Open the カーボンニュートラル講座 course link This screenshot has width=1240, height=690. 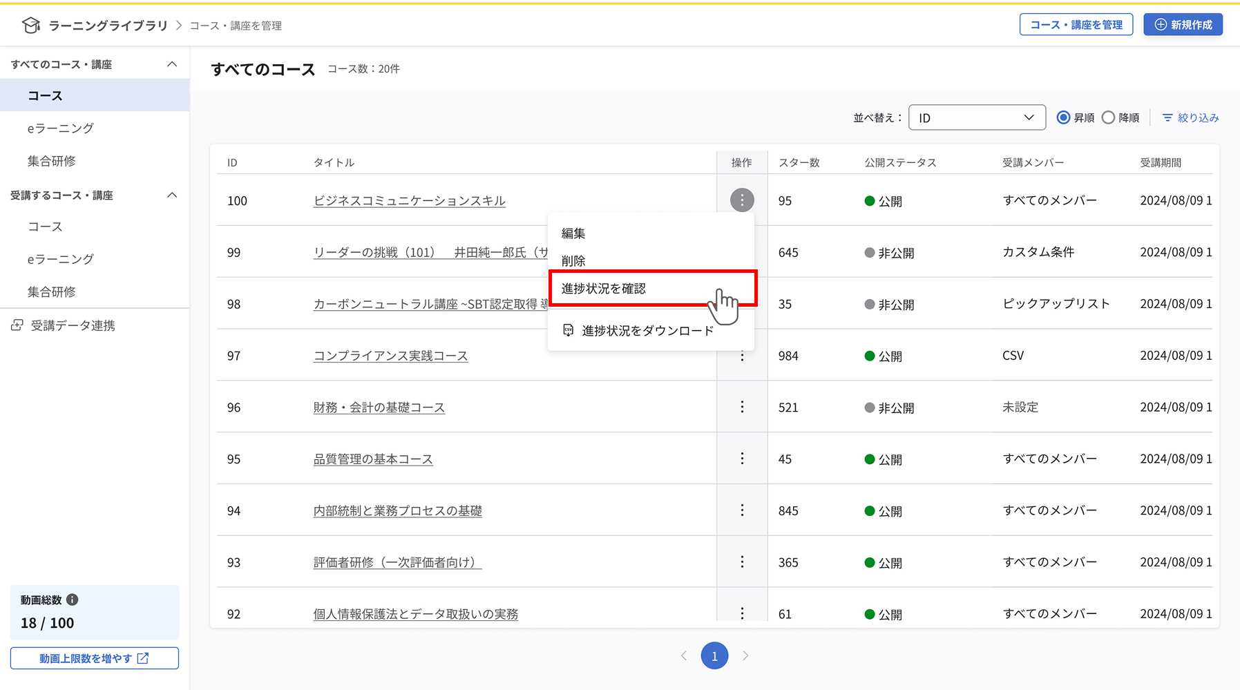click(x=430, y=304)
